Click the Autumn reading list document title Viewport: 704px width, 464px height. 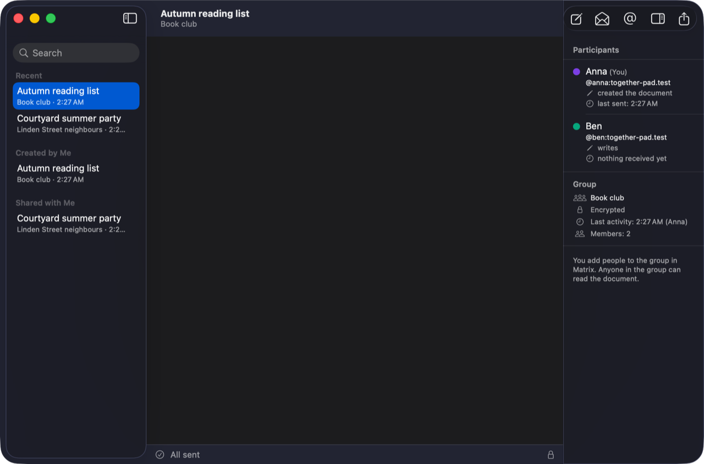205,14
